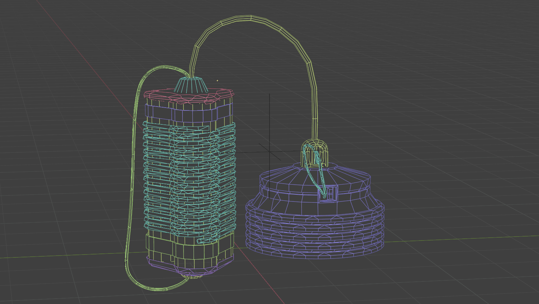Viewport: 539px width, 304px height.
Task: Click the 3D cursor crosshair in the viewport
Action: coord(269,152)
